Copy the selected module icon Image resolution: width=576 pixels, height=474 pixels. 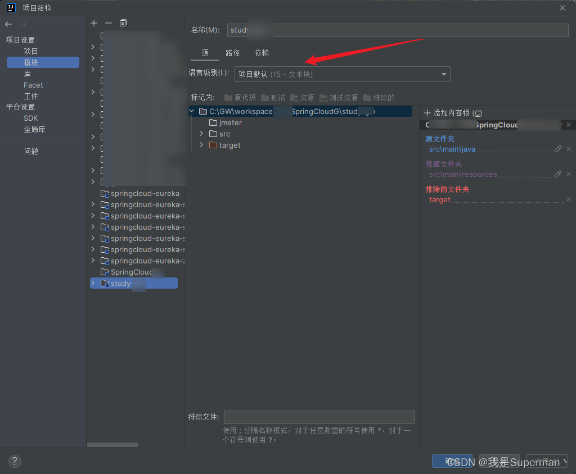(x=123, y=23)
